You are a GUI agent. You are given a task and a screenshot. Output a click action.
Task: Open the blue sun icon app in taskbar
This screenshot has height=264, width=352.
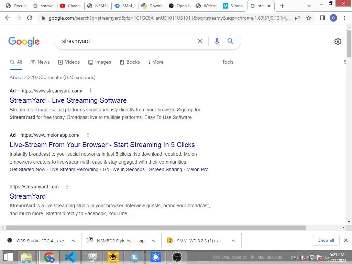(x=156, y=257)
